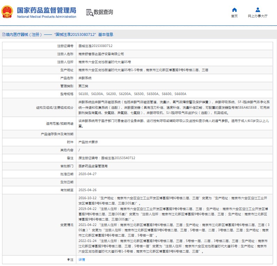277x266 pixels.
Task: Select approval date 2020-04-27
Action: point(87,174)
